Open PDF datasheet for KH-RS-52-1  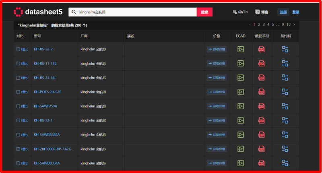[261, 120]
